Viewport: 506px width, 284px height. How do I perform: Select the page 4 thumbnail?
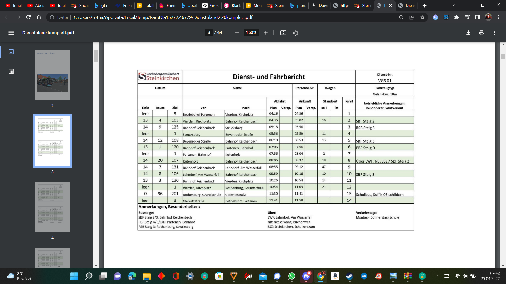coord(52,207)
